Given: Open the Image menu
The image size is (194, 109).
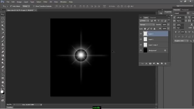Looking at the screenshot, I should (x=19, y=2).
